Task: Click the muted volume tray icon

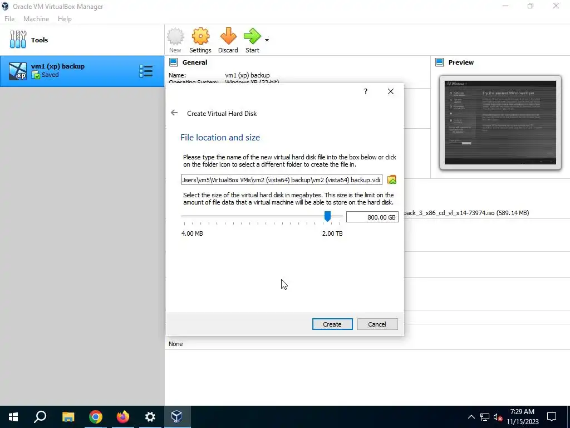Action: 498,417
